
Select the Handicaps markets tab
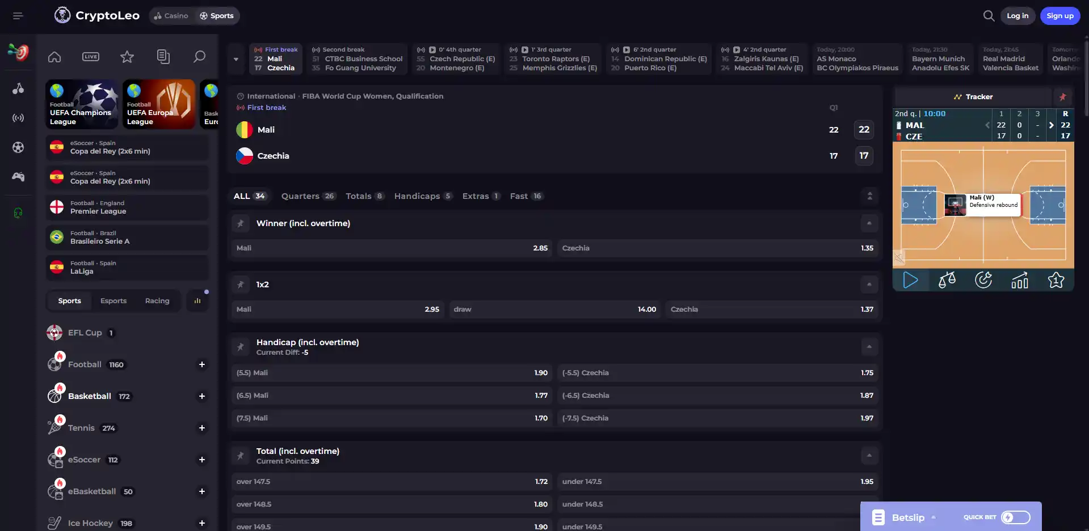[423, 196]
